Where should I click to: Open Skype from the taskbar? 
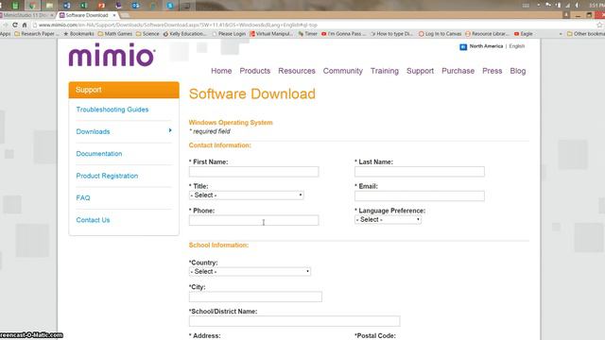tap(170, 6)
